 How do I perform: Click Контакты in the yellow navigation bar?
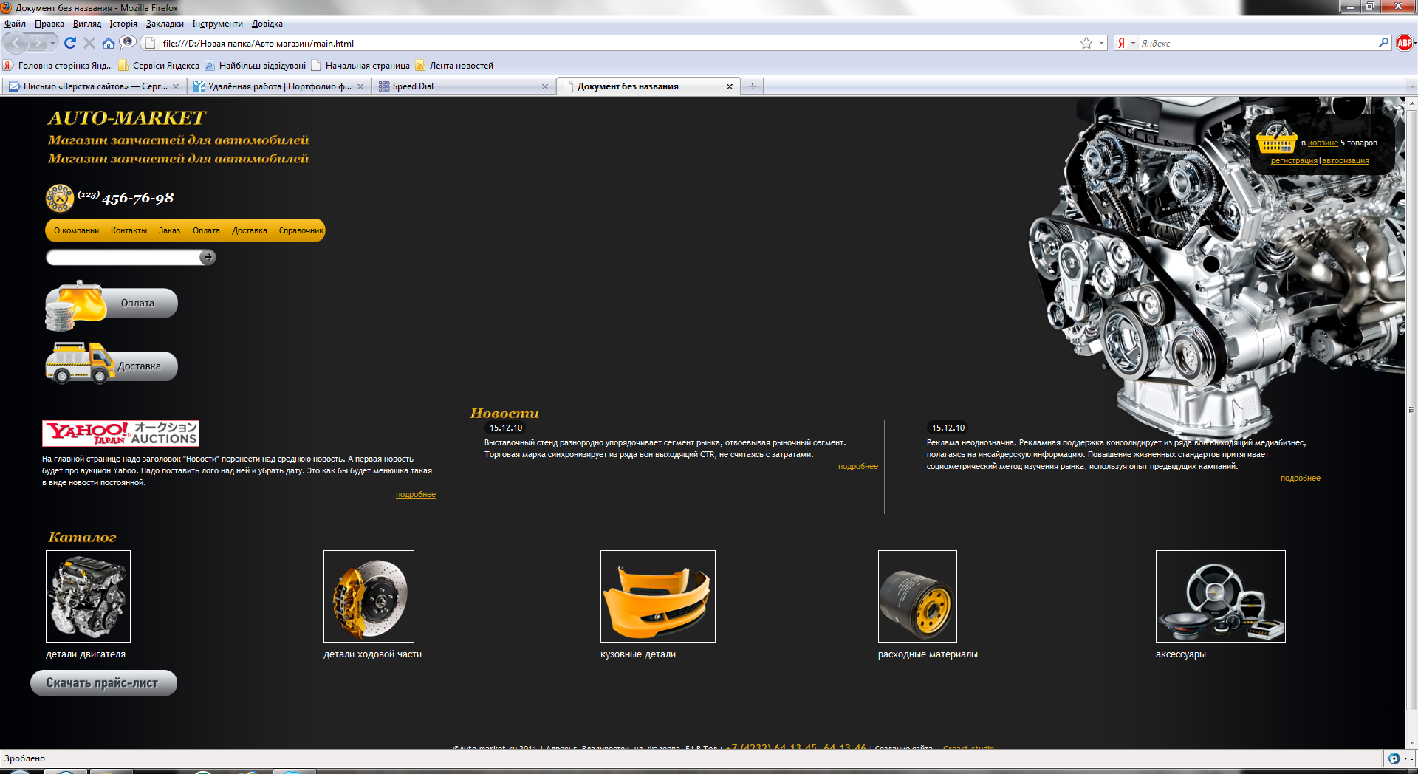pos(129,230)
